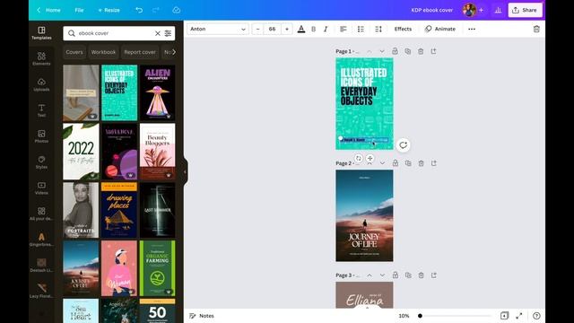Click the regenerate icon beside Page 1
574x323 pixels.
pyautogui.click(x=403, y=145)
